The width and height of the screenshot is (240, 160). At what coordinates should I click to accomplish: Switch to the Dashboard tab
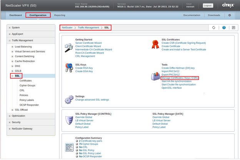tap(15, 15)
